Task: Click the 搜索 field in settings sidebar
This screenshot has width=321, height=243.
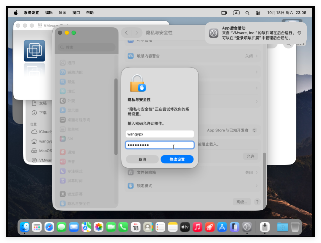Action: point(86,47)
